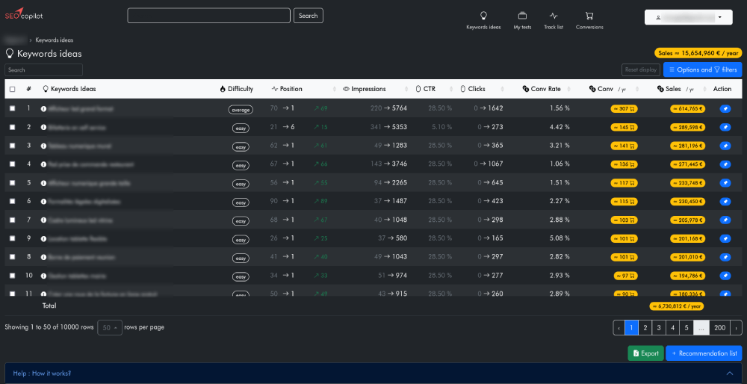747x384 pixels.
Task: Focus the keyword search field above the table
Action: pyautogui.click(x=43, y=69)
